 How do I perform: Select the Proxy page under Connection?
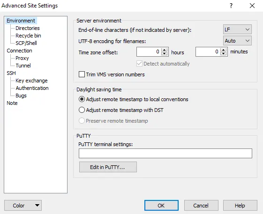(22, 58)
